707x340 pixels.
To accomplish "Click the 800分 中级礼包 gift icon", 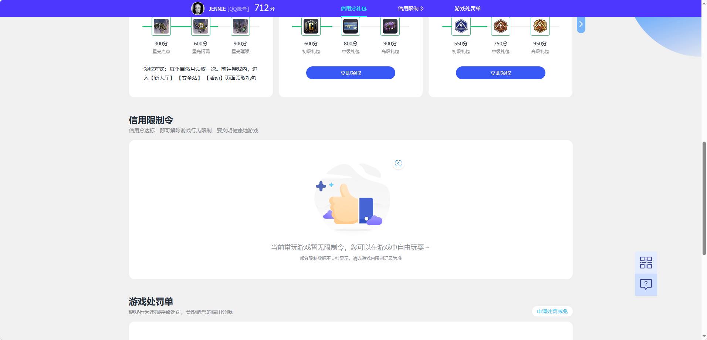I will [x=351, y=26].
